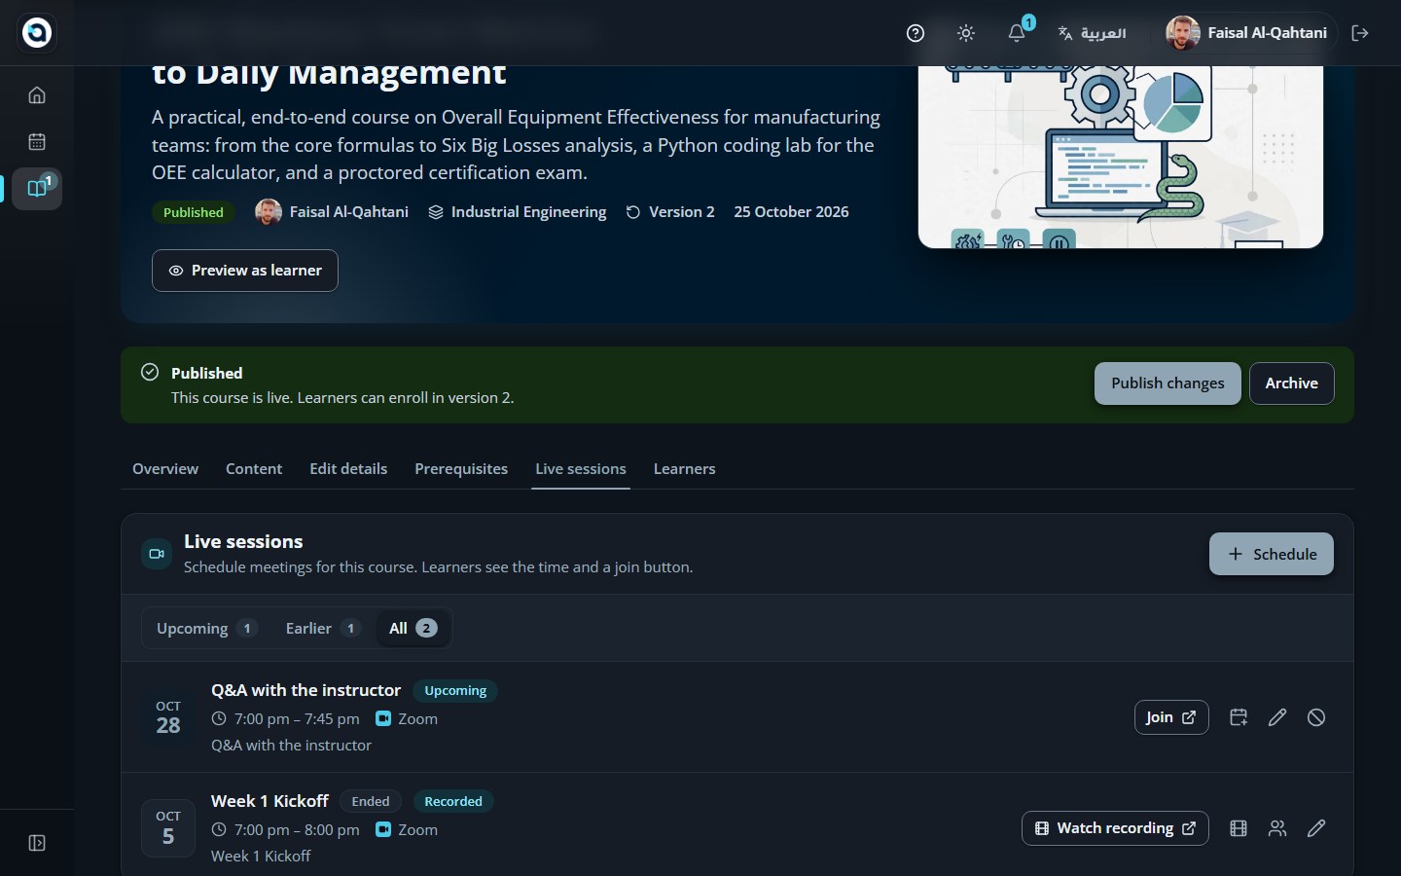Screen dimensions: 1401x876
Task: Schedule a new live session
Action: point(1272,554)
